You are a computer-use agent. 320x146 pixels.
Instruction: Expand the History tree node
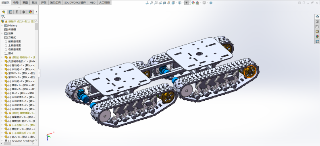point(2,25)
